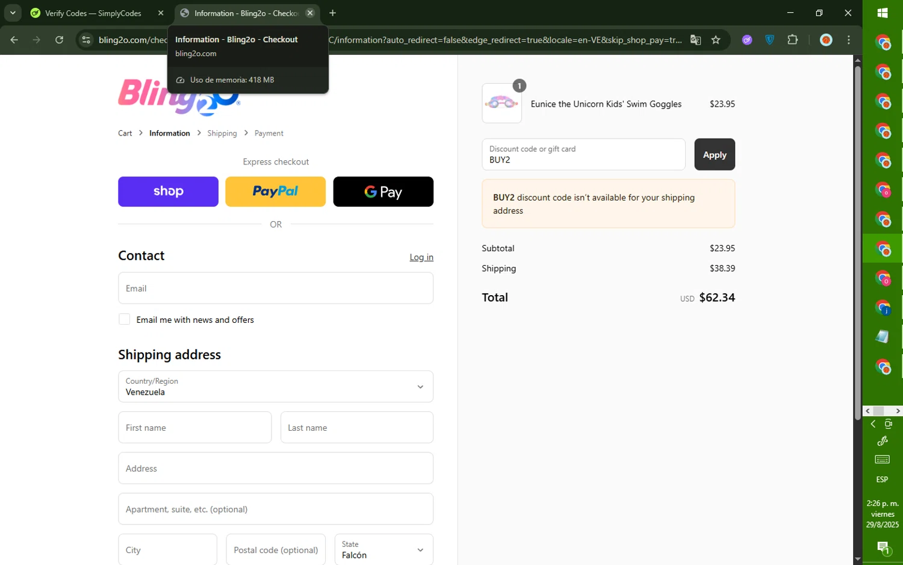Open the Windows Ink pen icon
903x565 pixels.
[x=883, y=441]
